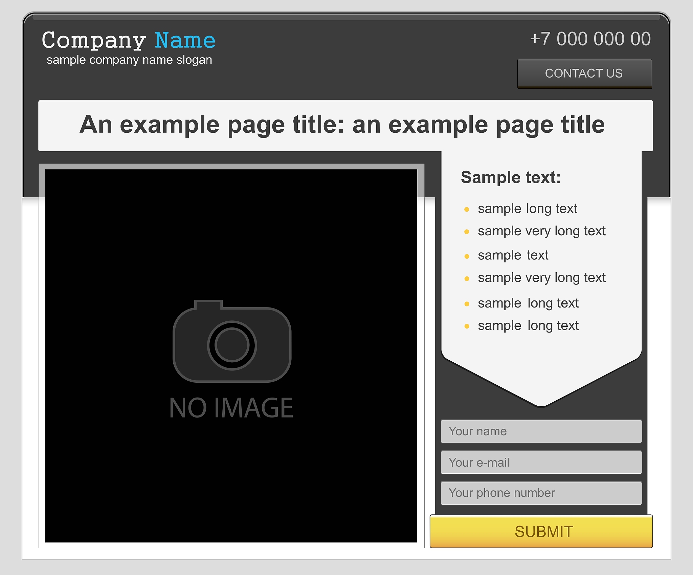Click the blue Name logo word
The image size is (693, 575).
(185, 41)
